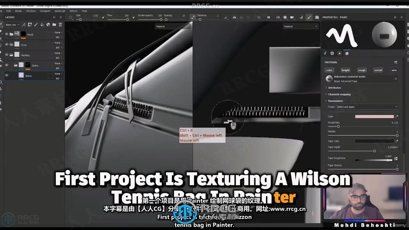Hide the MainBag layer
The width and height of the screenshot is (409, 230).
[6, 55]
